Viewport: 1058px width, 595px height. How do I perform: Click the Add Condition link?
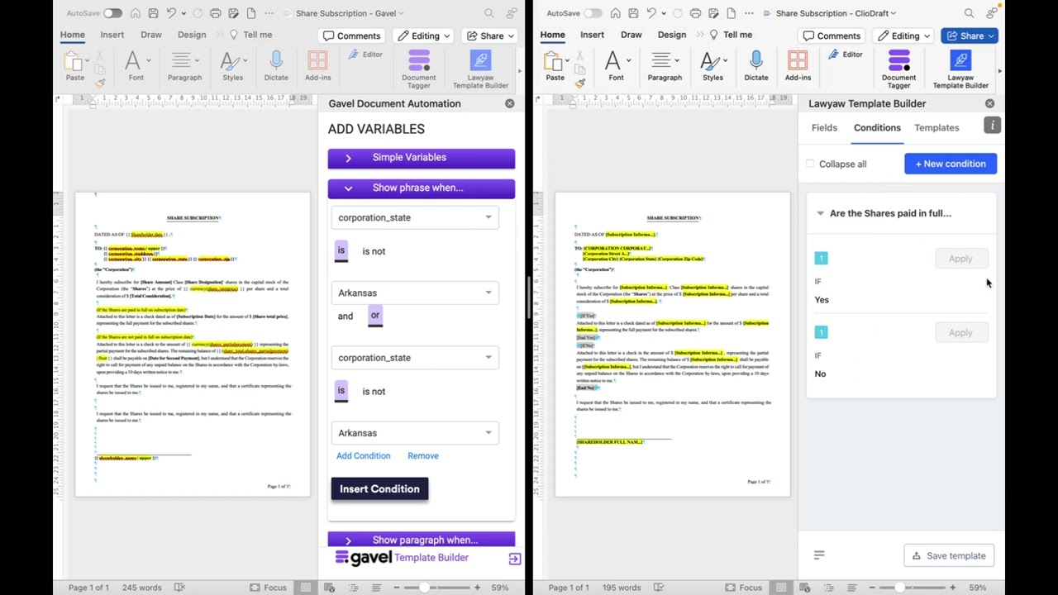[363, 456]
